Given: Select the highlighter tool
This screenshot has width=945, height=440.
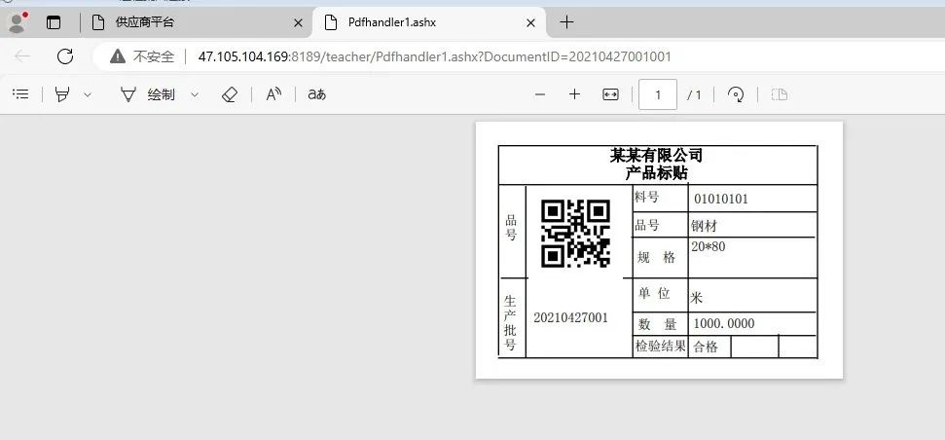Looking at the screenshot, I should (x=63, y=94).
